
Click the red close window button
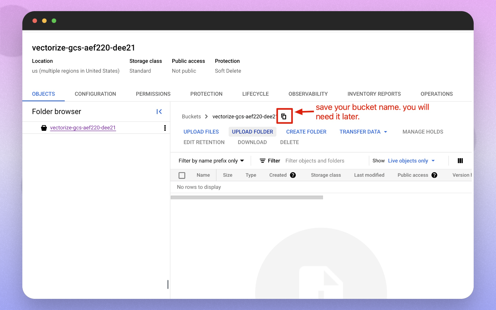35,21
